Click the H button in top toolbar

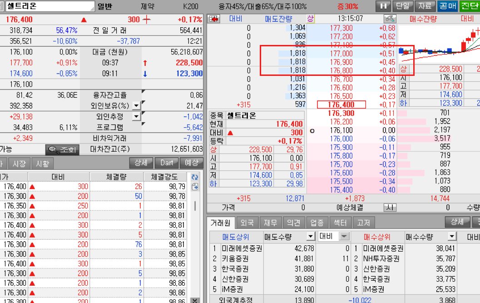click(x=383, y=6)
